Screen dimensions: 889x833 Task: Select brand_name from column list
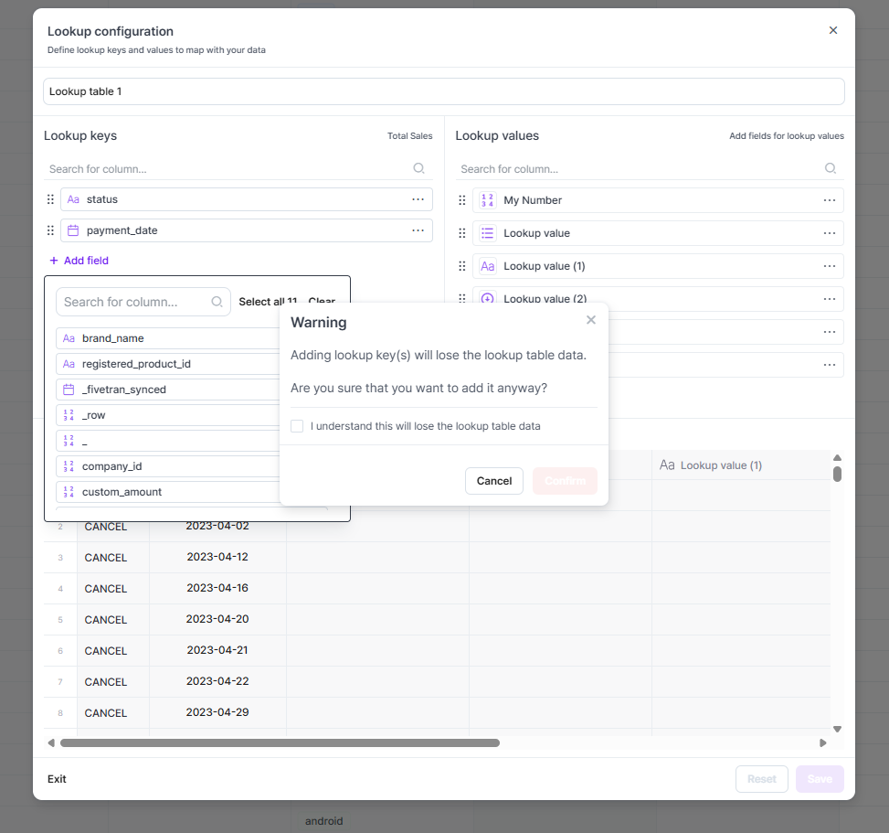(x=113, y=338)
